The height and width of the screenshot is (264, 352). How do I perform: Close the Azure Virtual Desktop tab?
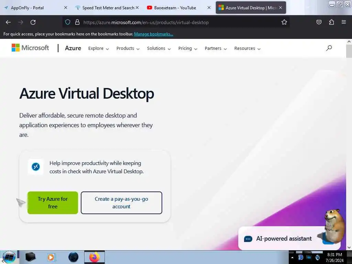click(280, 8)
